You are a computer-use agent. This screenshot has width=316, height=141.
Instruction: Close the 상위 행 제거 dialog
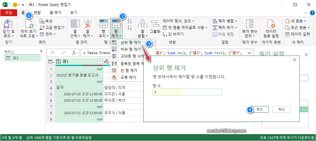pyautogui.click(x=295, y=60)
